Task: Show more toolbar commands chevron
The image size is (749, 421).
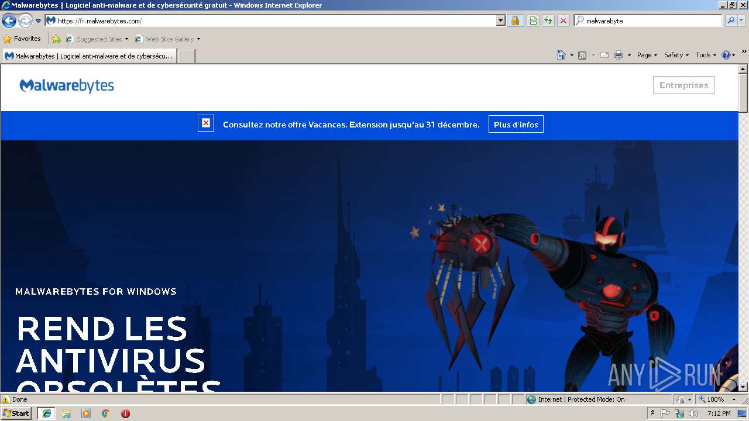Action: click(744, 51)
